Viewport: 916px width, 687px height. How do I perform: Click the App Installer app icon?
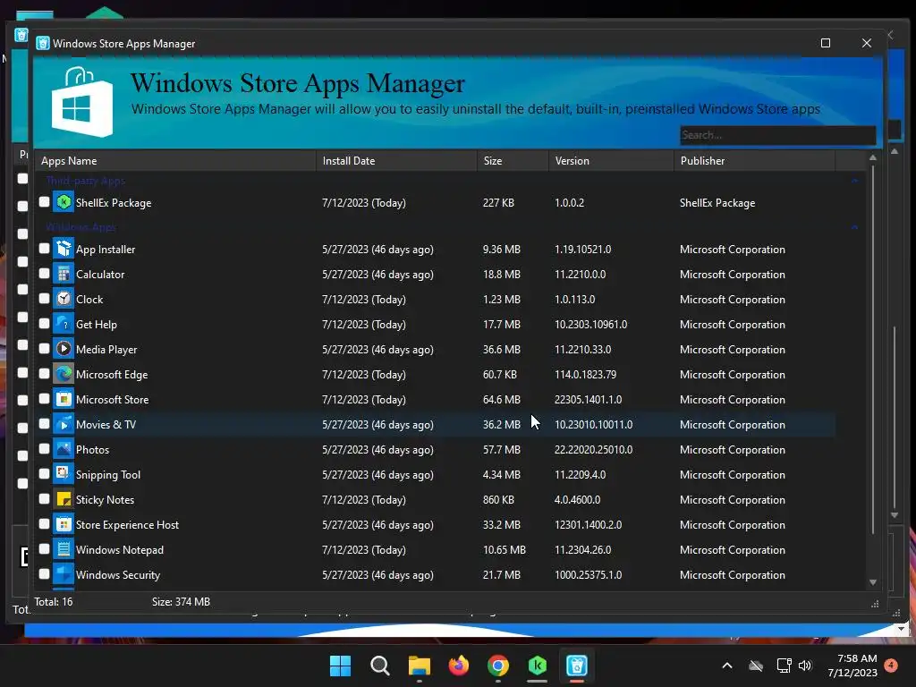pyautogui.click(x=64, y=249)
